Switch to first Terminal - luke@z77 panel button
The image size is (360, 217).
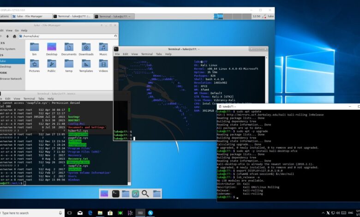click(x=73, y=16)
